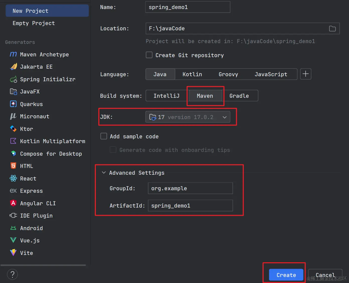
Task: Click the Quarkus generator icon
Action: (x=13, y=104)
